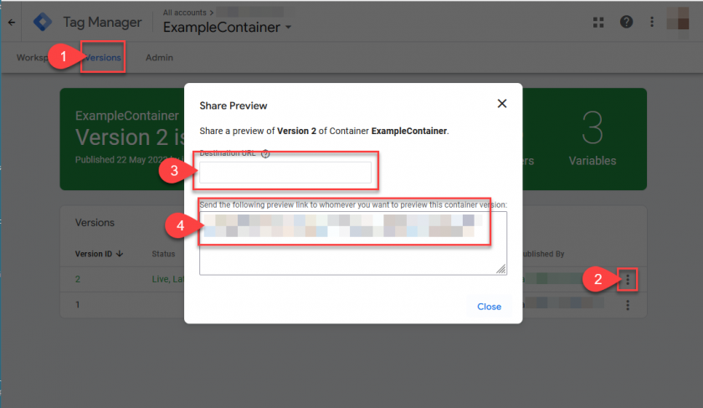Click the All accounts breadcrumb link

(x=185, y=13)
